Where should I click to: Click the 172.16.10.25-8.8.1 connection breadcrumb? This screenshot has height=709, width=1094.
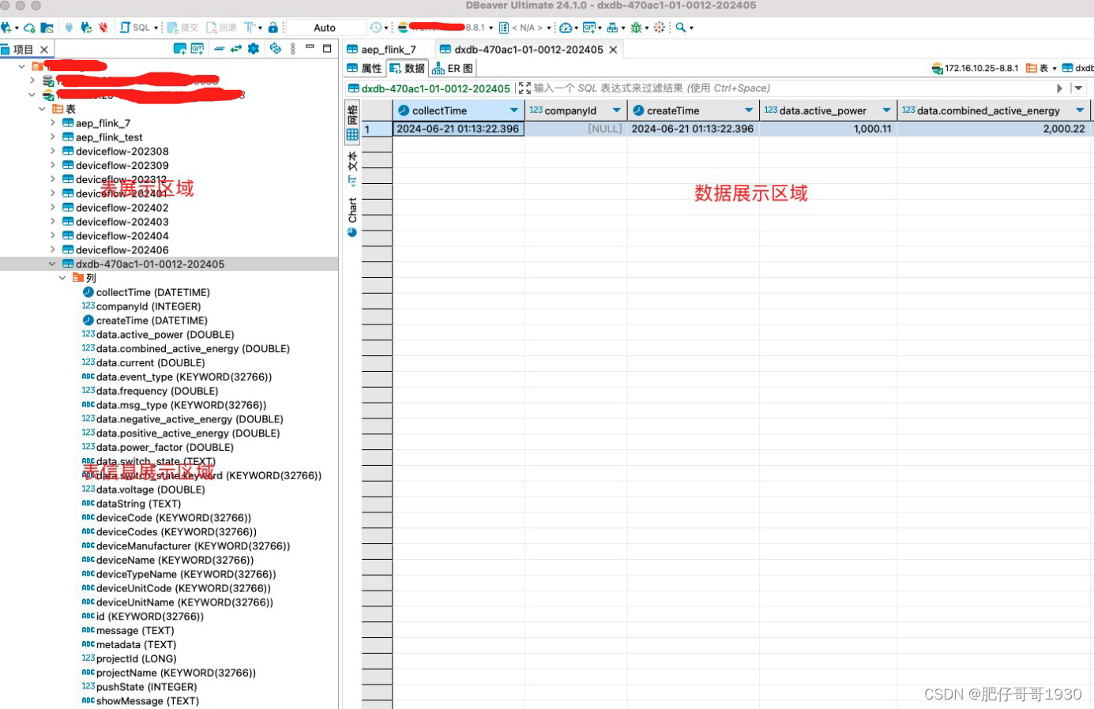(x=976, y=69)
